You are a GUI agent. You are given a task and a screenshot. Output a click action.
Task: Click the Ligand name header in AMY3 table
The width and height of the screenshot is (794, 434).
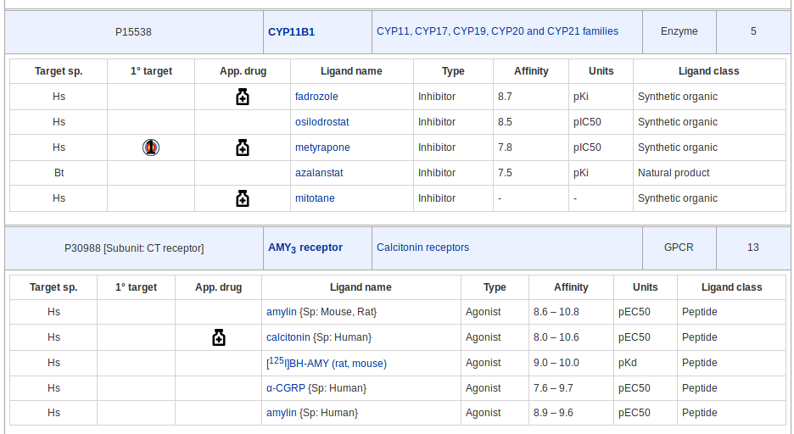pos(361,287)
